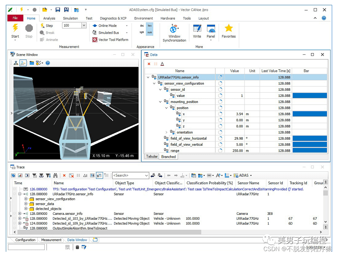Switch to the Branched tab
Viewport: 337px width, 255px height.
pos(168,157)
